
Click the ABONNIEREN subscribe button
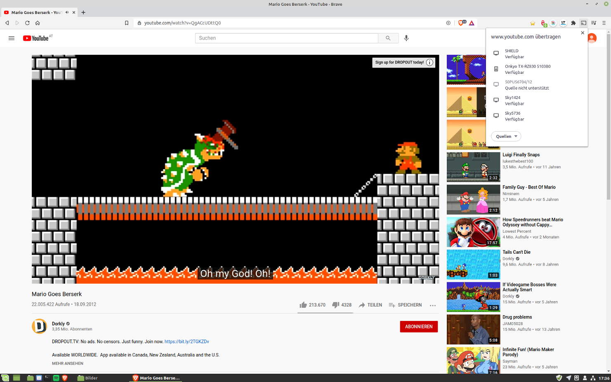[419, 326]
